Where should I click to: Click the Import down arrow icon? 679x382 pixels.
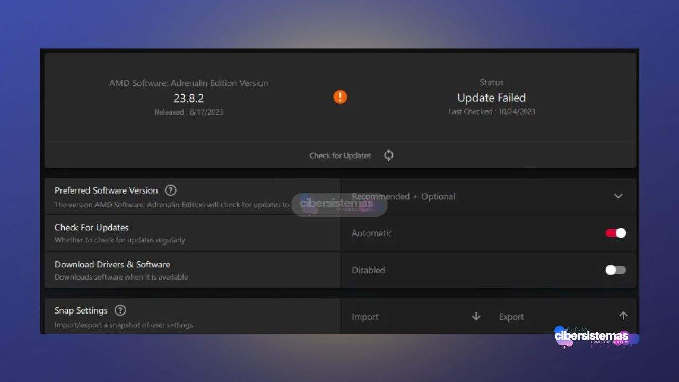pos(476,317)
